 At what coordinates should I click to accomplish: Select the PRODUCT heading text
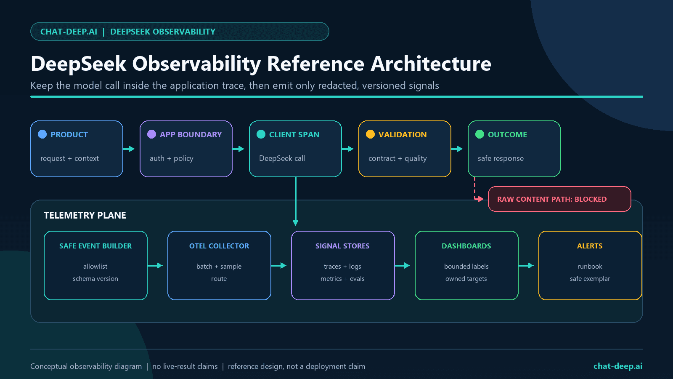click(x=69, y=134)
